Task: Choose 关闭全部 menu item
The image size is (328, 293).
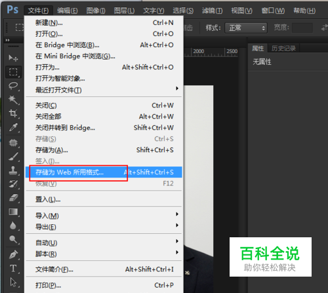Action: [104, 117]
